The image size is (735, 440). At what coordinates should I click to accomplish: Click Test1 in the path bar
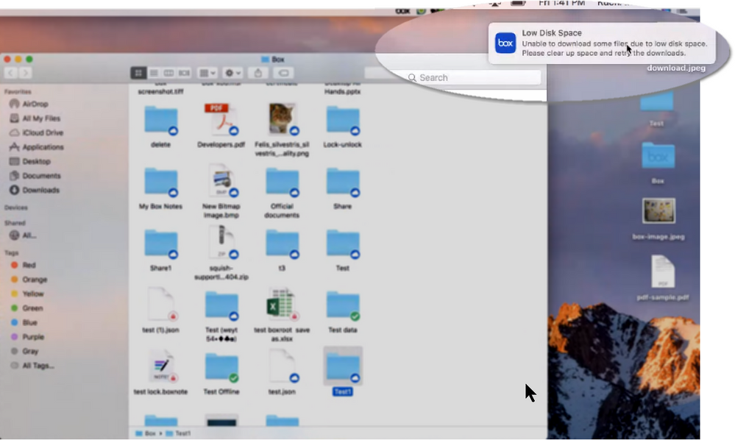179,433
